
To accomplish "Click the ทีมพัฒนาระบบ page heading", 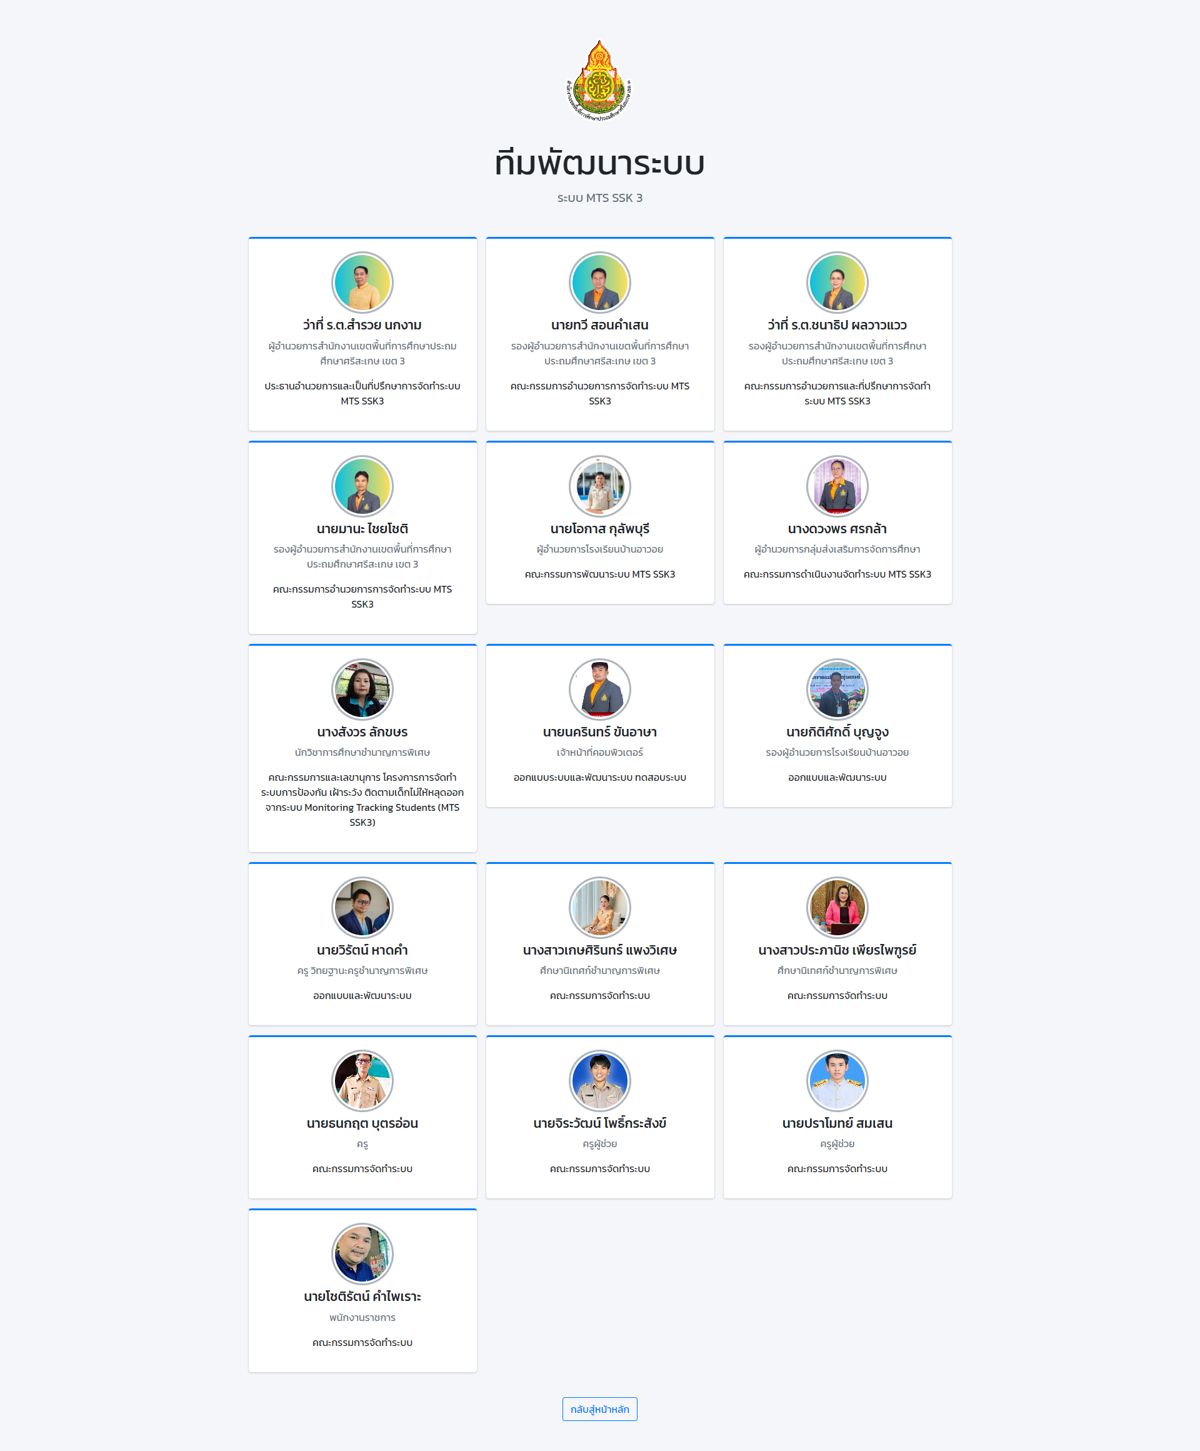I will pos(599,164).
